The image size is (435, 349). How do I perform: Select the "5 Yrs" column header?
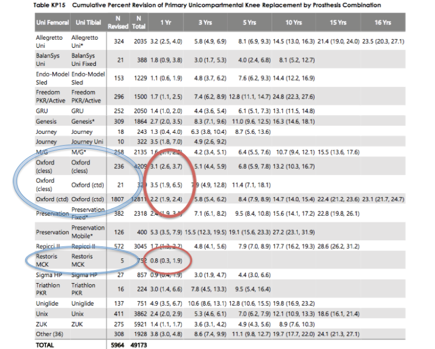(250, 23)
